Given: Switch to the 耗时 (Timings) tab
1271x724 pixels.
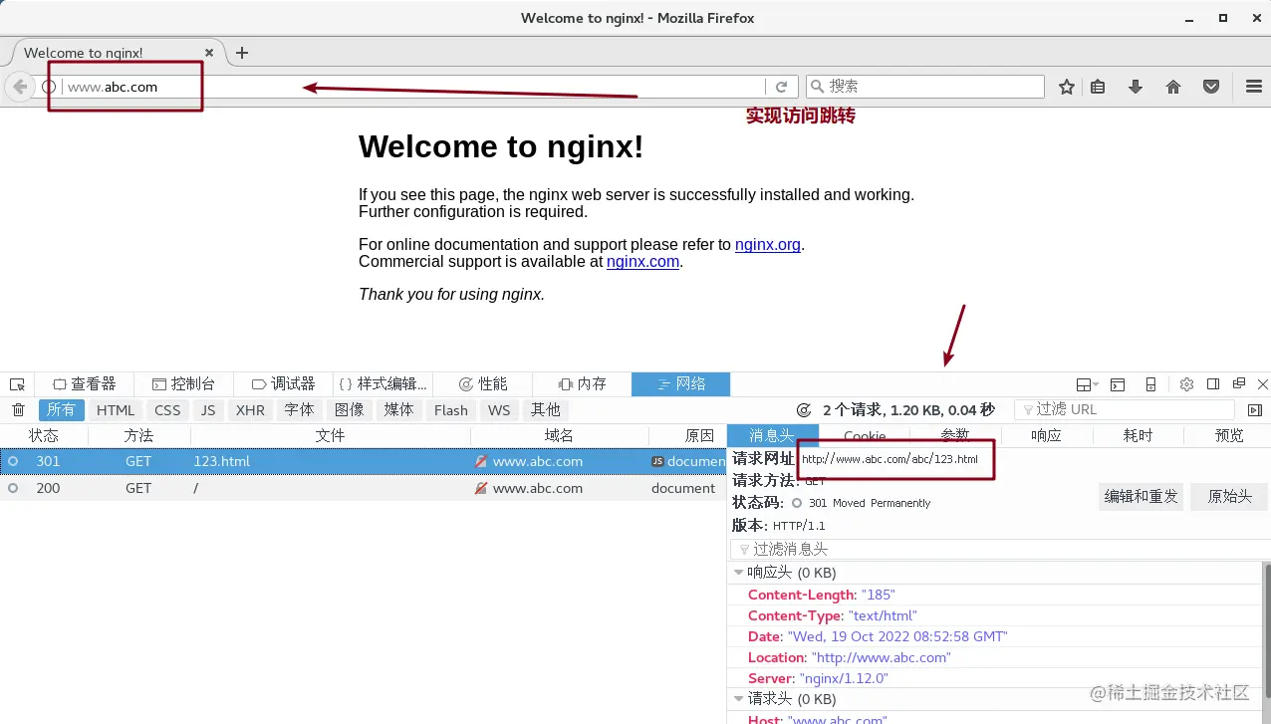Looking at the screenshot, I should click(x=1138, y=435).
